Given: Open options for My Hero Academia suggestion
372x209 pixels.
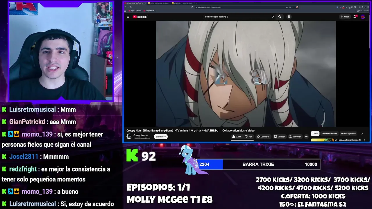Looking at the screenshot, I should pos(364,140).
